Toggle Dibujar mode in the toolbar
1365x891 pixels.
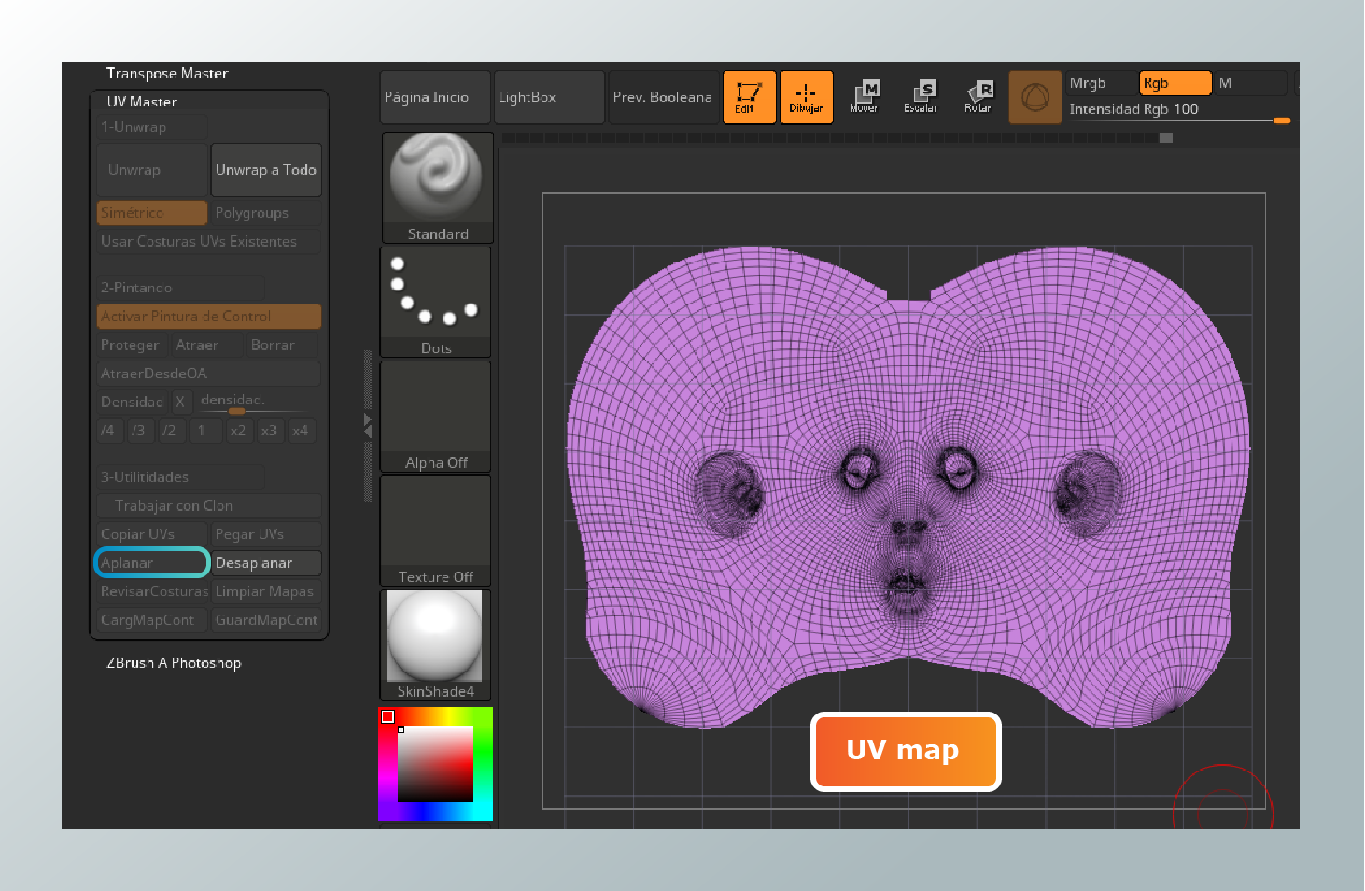coord(806,96)
